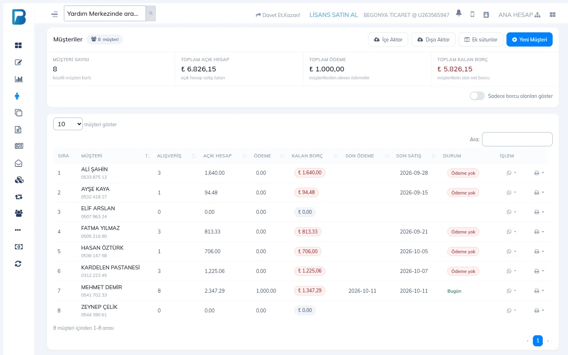Open the notifications bell icon
Image resolution: width=568 pixels, height=355 pixels.
coord(459,13)
